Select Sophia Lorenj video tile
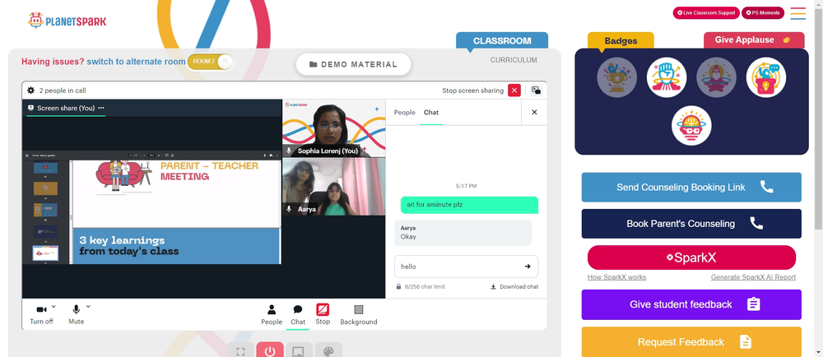Screen dimensions: 823x357 tap(334, 128)
